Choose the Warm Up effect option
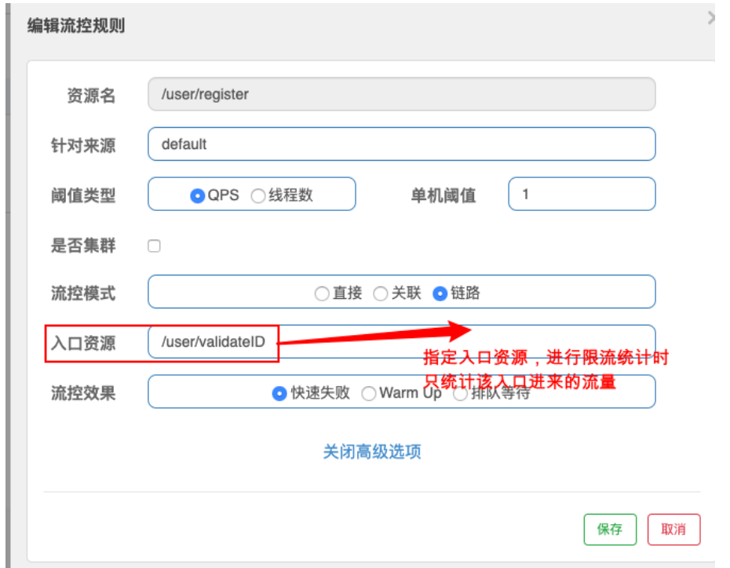 (x=369, y=393)
